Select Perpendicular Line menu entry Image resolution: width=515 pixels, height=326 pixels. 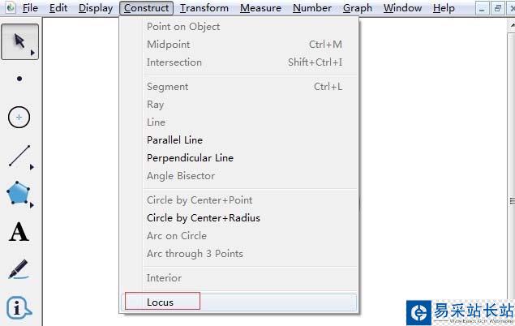pyautogui.click(x=190, y=158)
